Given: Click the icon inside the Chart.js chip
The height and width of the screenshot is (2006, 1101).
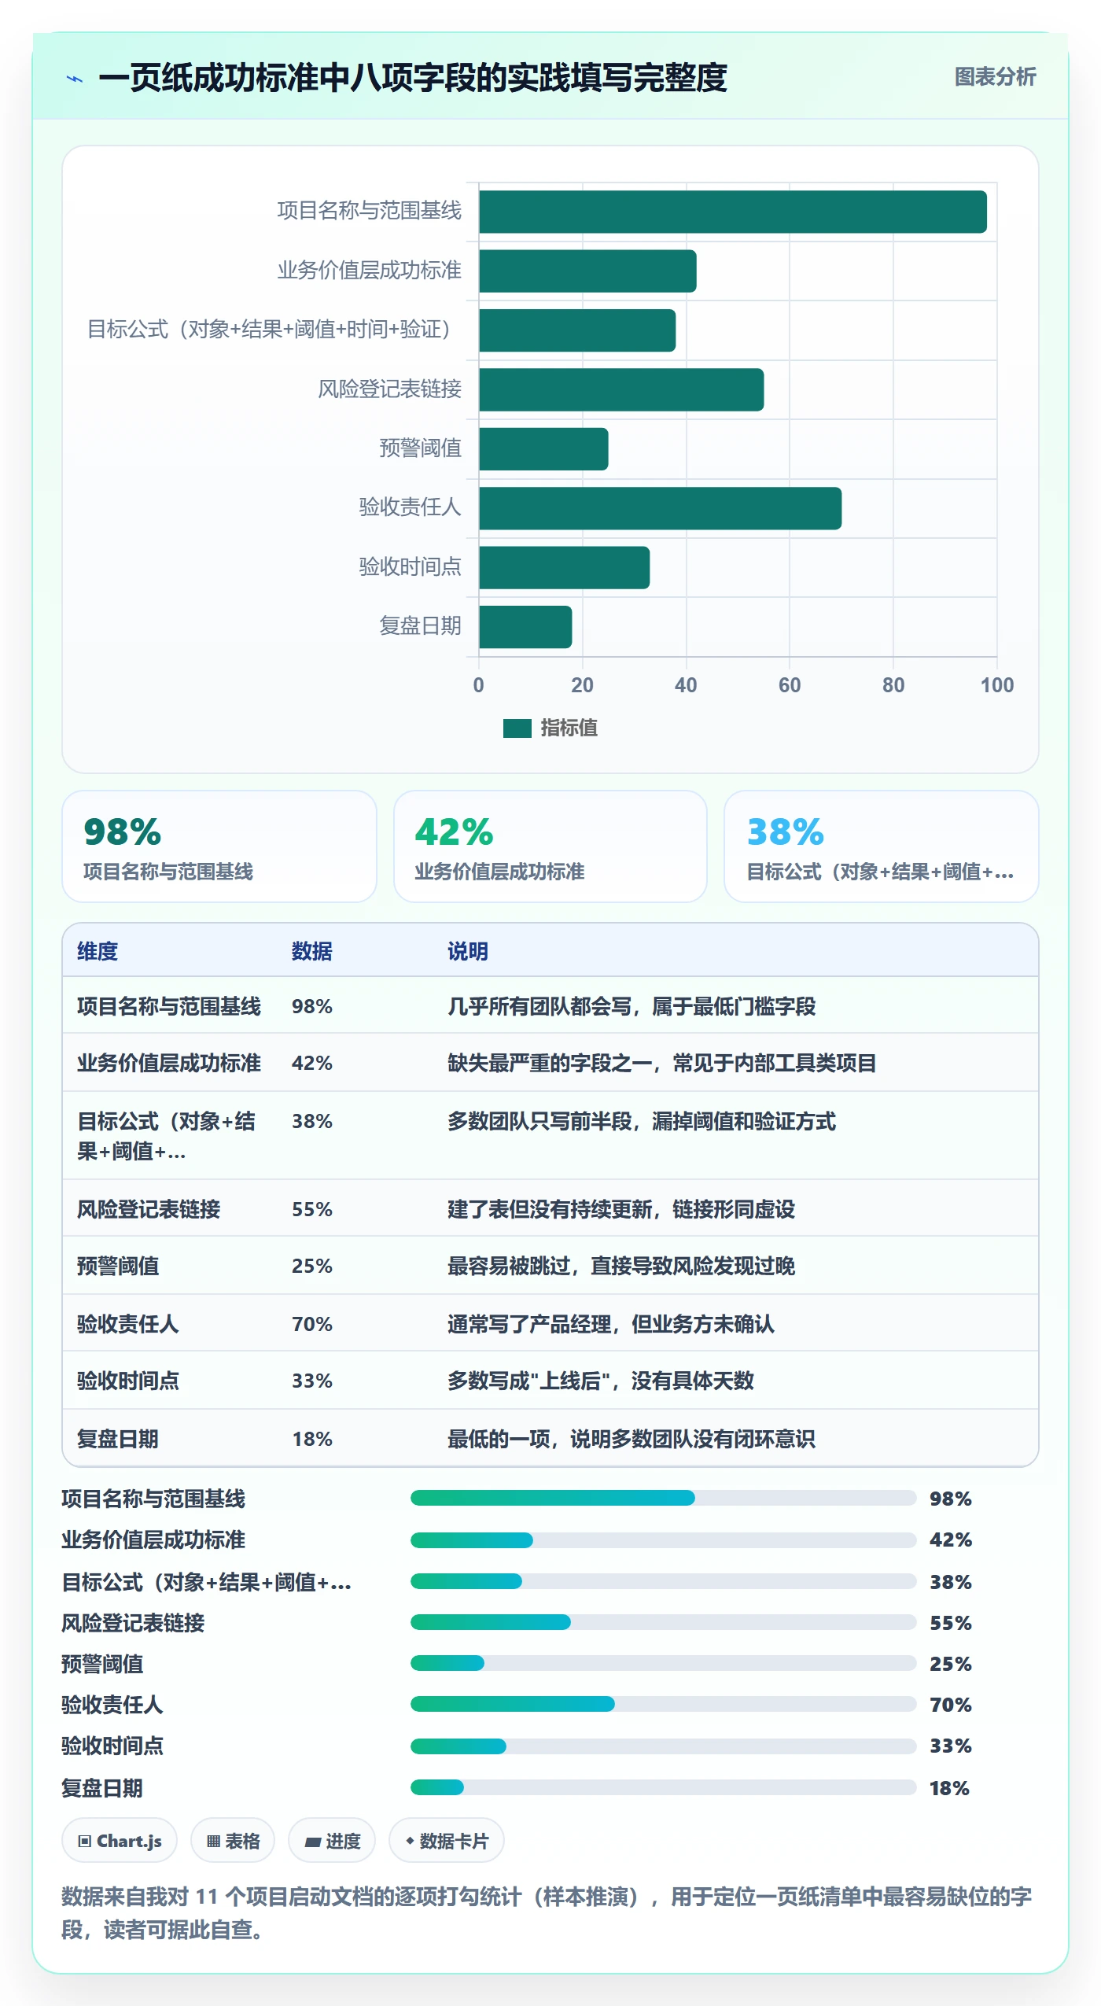Looking at the screenshot, I should tap(84, 1841).
